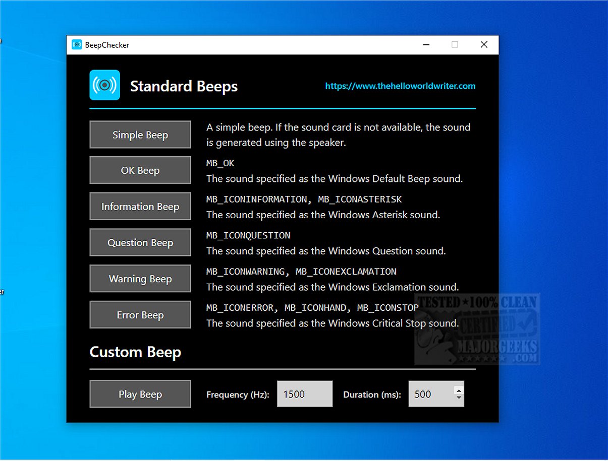
Task: Maximize the BeepChecker window
Action: click(x=455, y=44)
